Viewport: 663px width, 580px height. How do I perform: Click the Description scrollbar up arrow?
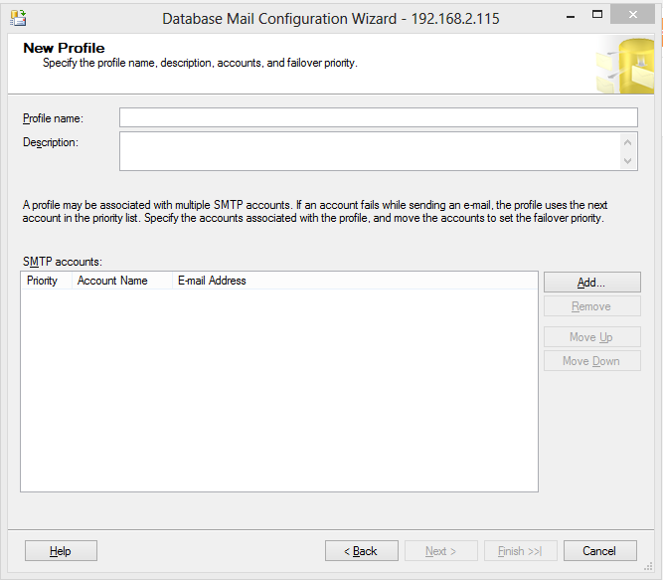pyautogui.click(x=628, y=142)
